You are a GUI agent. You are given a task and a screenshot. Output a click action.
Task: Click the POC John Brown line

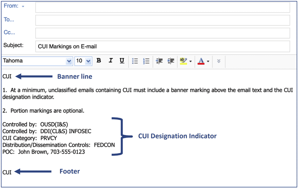pos(44,152)
